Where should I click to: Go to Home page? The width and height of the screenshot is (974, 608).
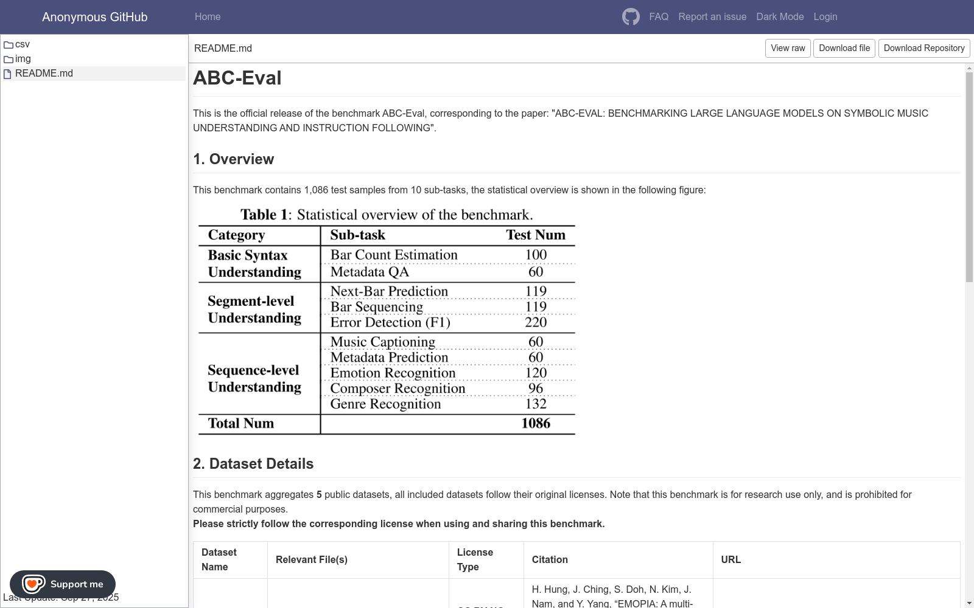click(x=208, y=16)
